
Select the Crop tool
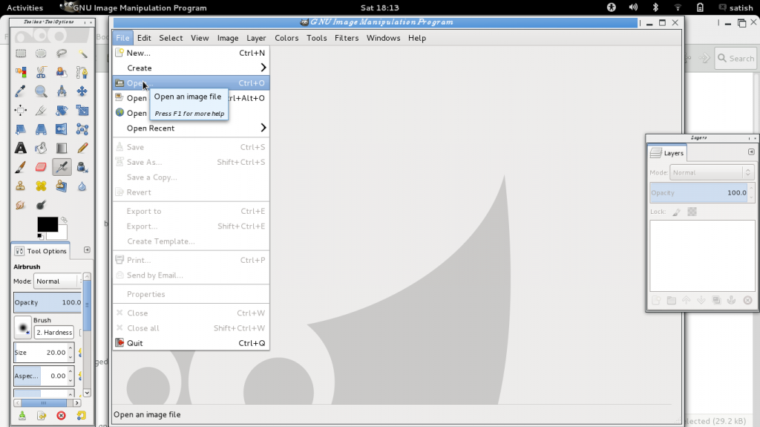[41, 110]
